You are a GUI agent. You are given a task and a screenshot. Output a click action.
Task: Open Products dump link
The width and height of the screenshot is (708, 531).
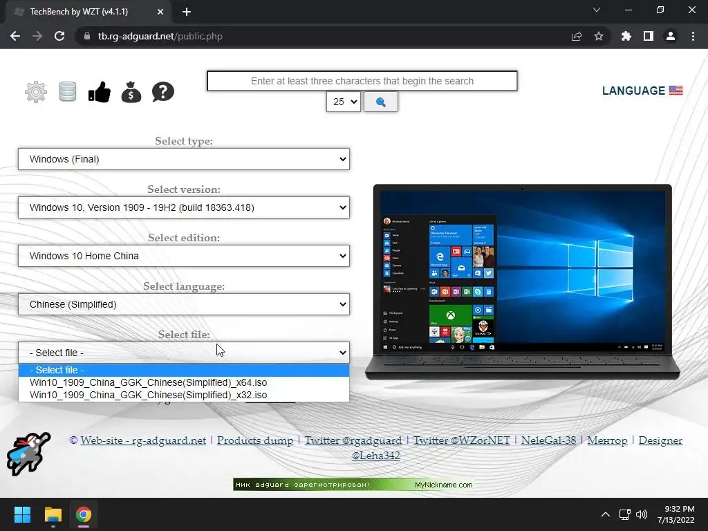click(255, 440)
